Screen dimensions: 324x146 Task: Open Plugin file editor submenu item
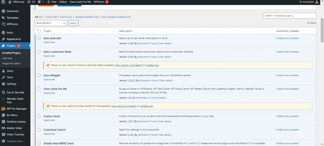[11, 63]
